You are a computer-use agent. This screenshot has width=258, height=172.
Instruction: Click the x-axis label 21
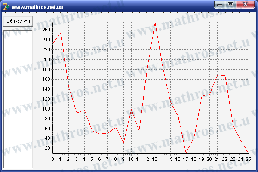pos(217,159)
